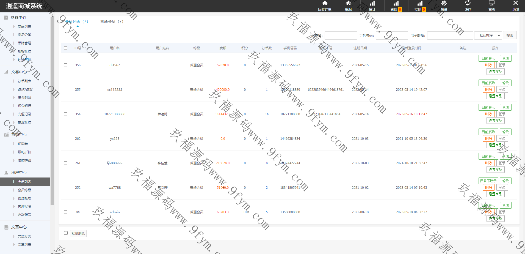The height and width of the screenshot is (254, 525).
Task: Check the select-all checkbox in table header
Action: pyautogui.click(x=66, y=48)
